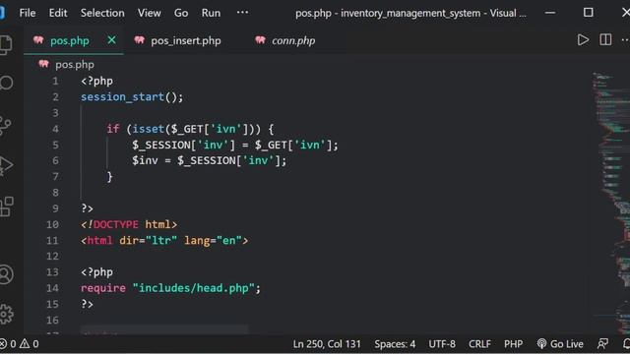This screenshot has width=630, height=354.
Task: Click on the require keyword in line 14
Action: pyautogui.click(x=102, y=288)
